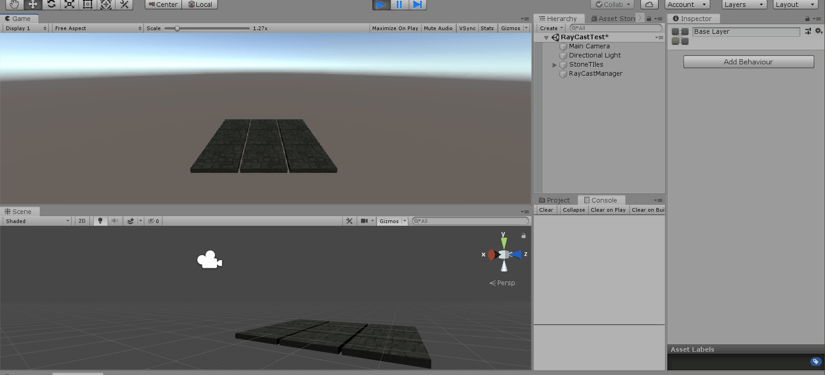Viewport: 825px width, 375px height.
Task: Select the Hand tool in the toolbar
Action: point(14,5)
